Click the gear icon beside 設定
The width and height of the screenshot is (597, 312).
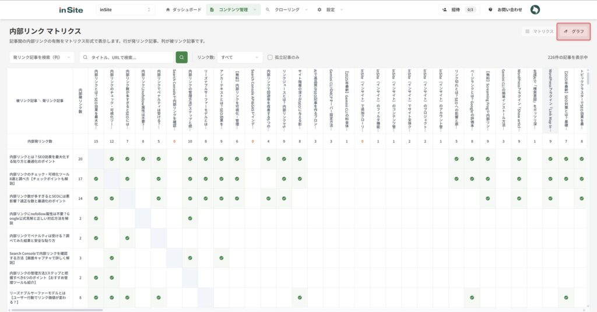point(319,10)
